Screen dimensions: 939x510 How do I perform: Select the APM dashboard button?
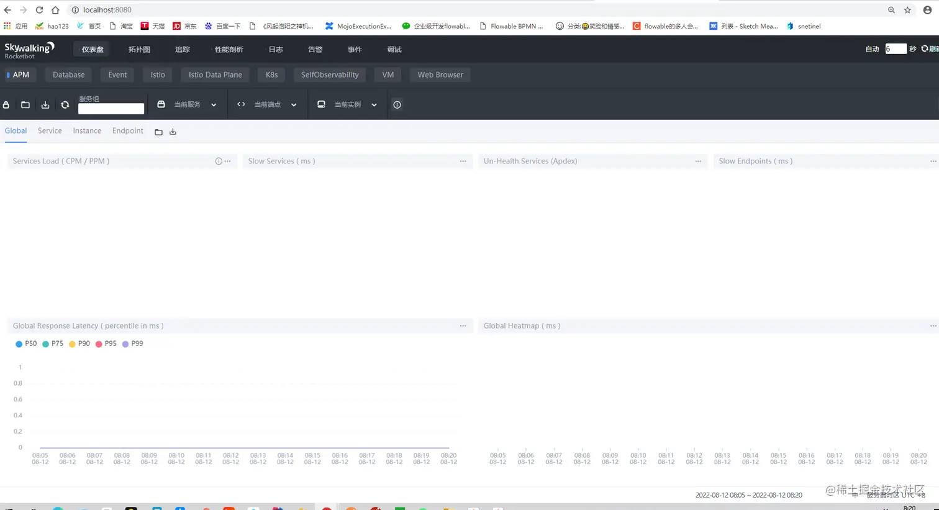(19, 75)
